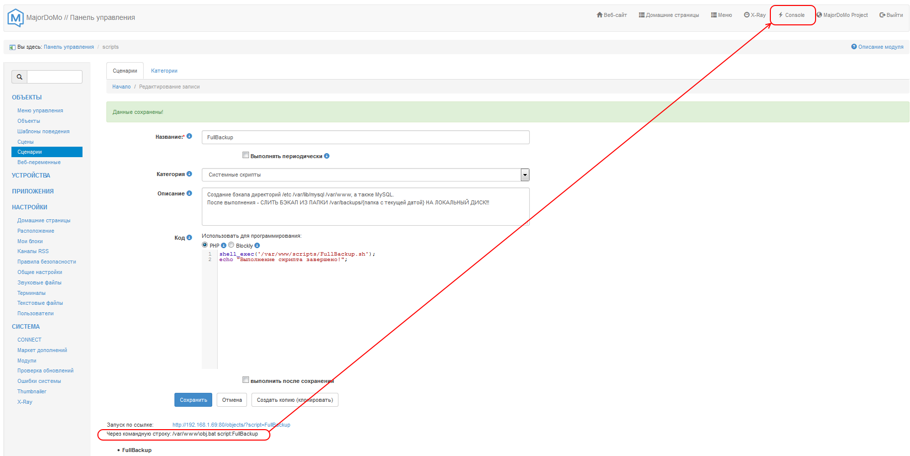Select the Blockly radio button
The width and height of the screenshot is (910, 456).
click(x=231, y=245)
